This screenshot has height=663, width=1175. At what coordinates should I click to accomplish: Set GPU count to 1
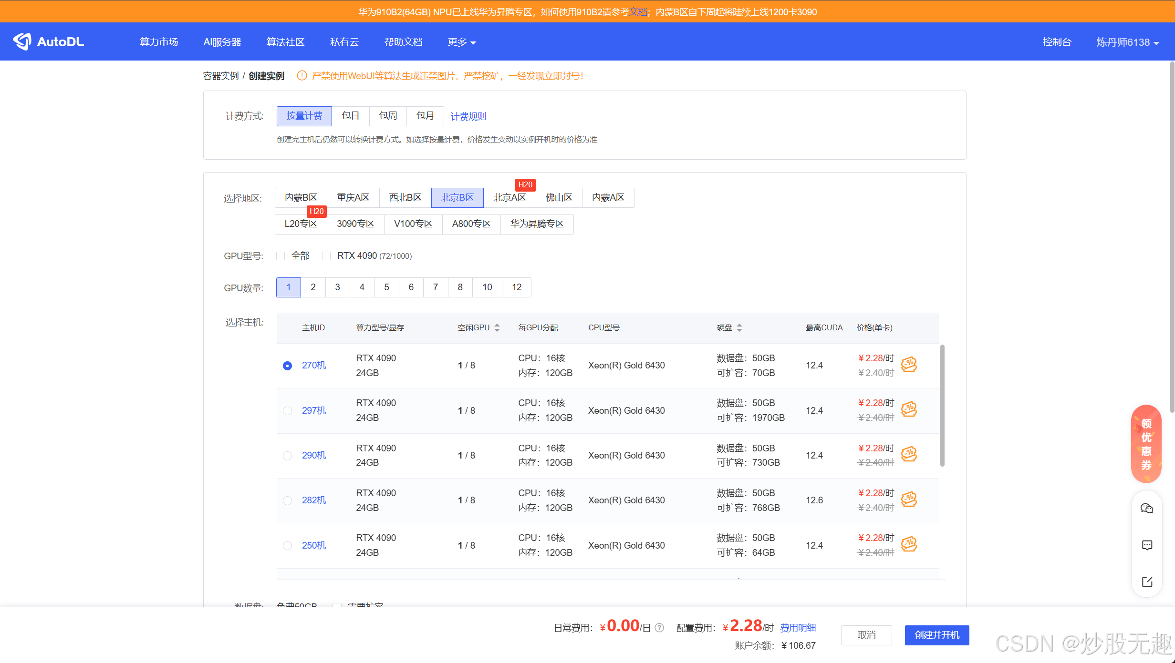pos(289,287)
